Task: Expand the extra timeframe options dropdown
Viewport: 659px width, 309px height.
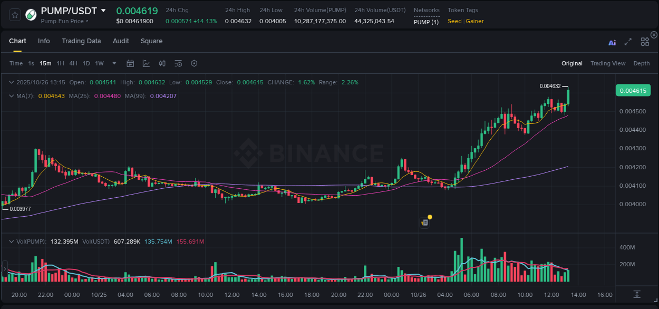Action: [114, 63]
